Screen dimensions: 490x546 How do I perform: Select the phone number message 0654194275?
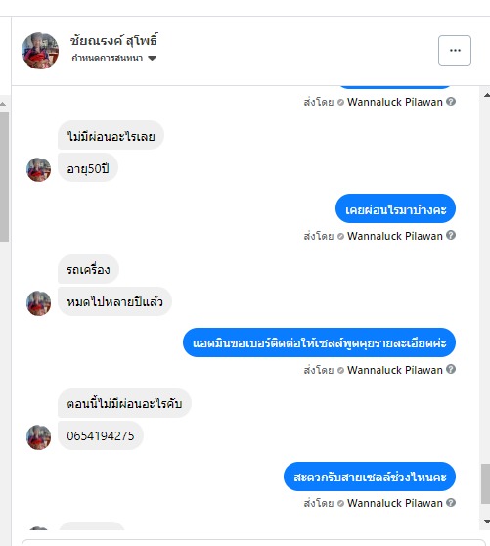[x=101, y=435]
